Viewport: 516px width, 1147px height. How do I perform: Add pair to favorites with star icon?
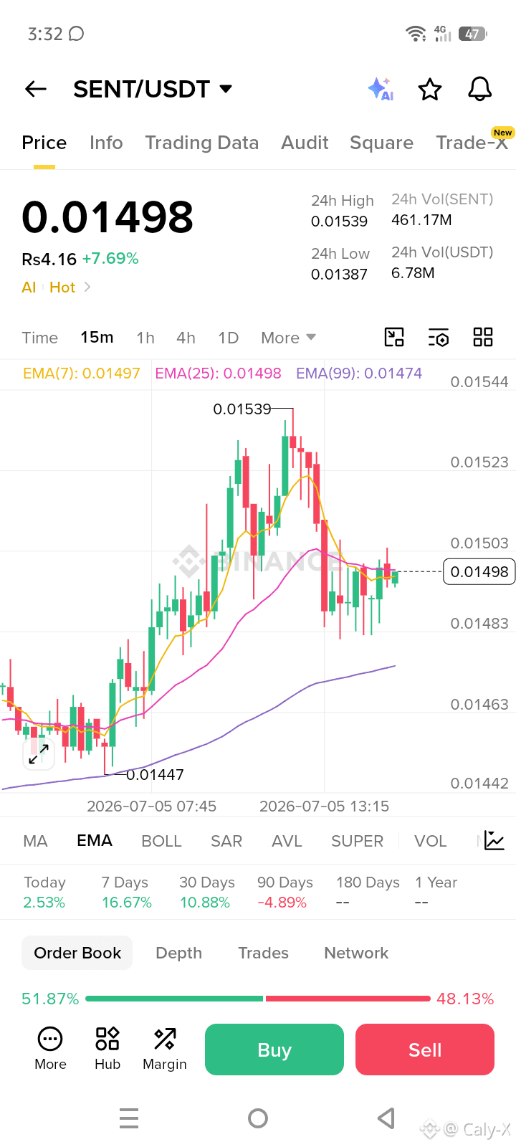(x=430, y=89)
